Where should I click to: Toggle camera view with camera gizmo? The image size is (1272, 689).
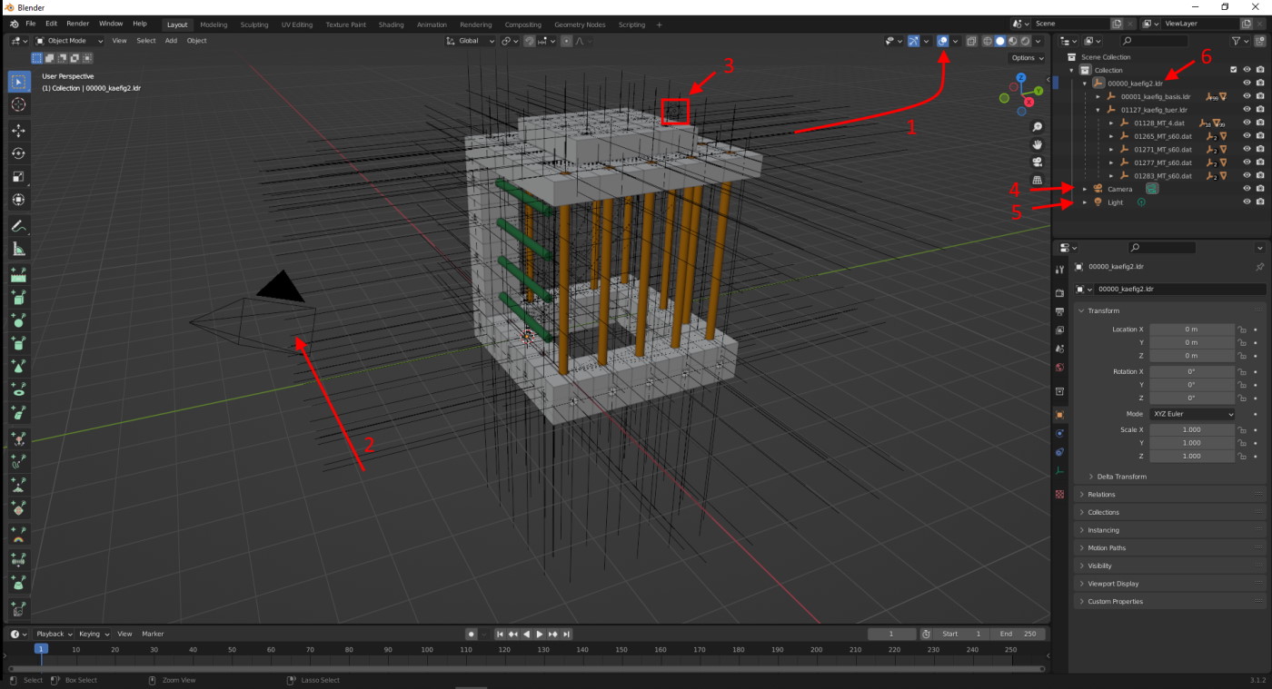tap(1037, 162)
